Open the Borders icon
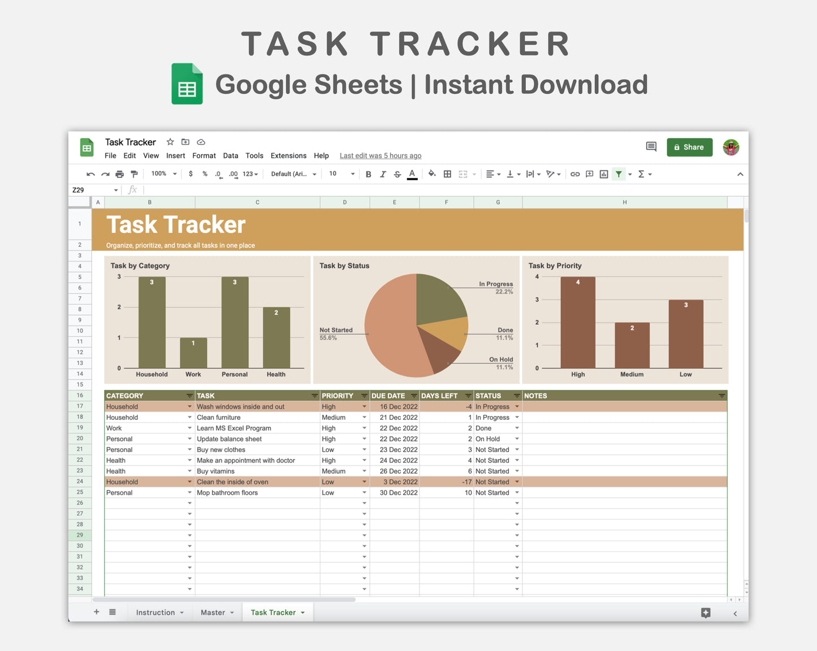Viewport: 817px width, 651px height. click(447, 174)
